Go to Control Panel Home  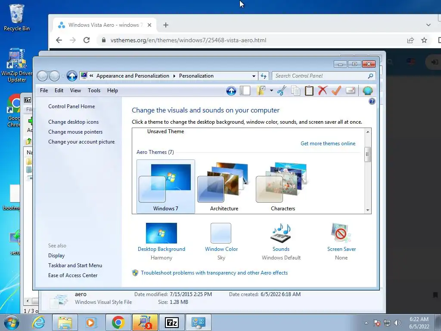(x=71, y=106)
